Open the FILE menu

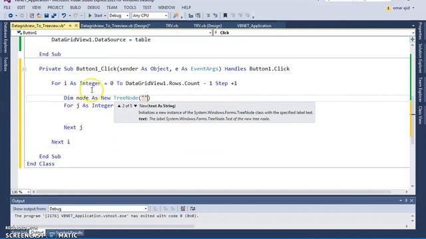(7, 7)
